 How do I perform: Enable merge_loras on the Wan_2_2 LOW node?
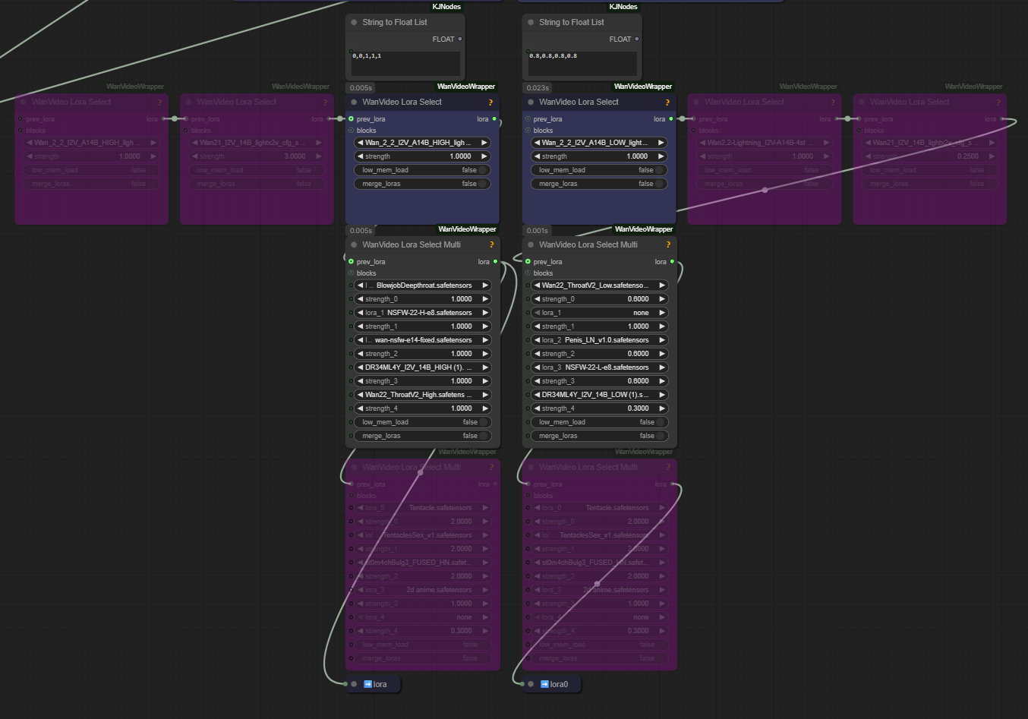click(x=599, y=184)
